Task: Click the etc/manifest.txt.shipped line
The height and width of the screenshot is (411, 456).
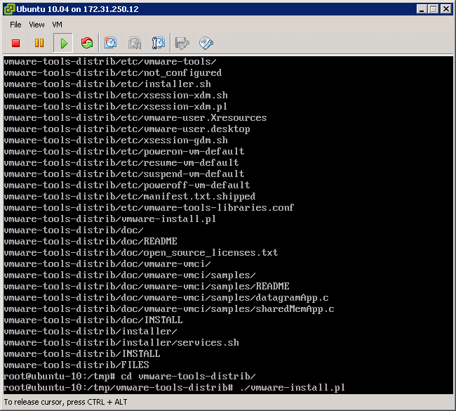Action: coord(129,196)
